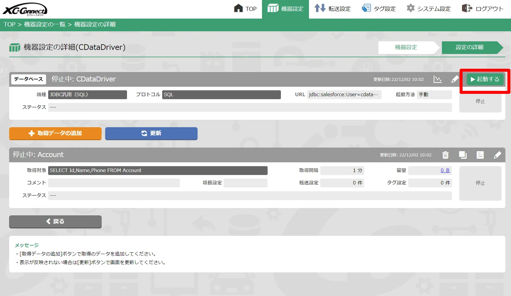
Task: Open 機器設定の一覧 from the breadcrumb
Action: coord(45,24)
